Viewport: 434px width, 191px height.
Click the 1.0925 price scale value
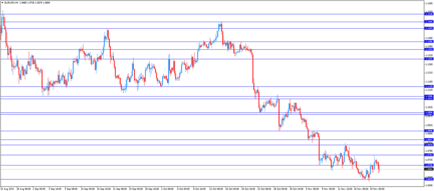click(429, 125)
